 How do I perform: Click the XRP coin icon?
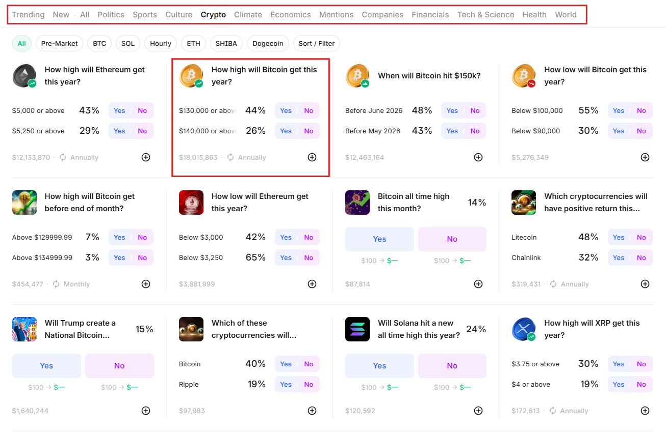[523, 329]
